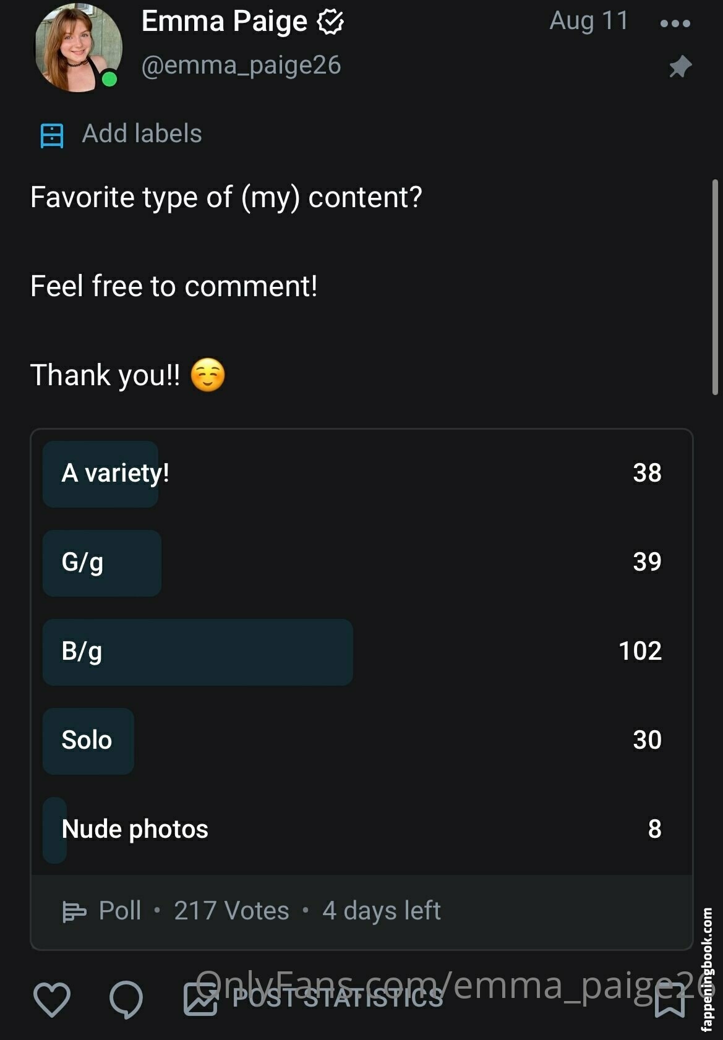Bookmark this post
Viewport: 723px width, 1040px height.
point(670,1001)
